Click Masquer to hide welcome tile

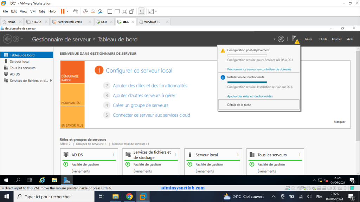[x=339, y=122]
